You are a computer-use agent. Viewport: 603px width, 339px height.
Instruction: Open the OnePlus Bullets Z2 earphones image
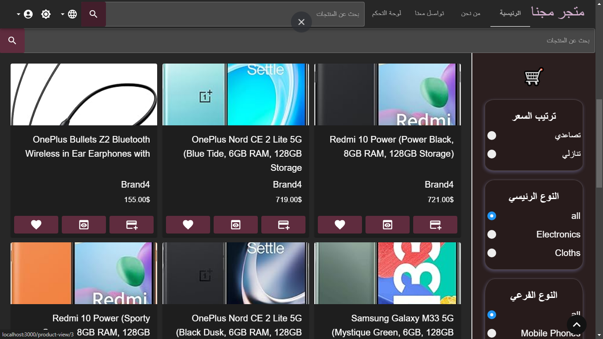pyautogui.click(x=84, y=94)
